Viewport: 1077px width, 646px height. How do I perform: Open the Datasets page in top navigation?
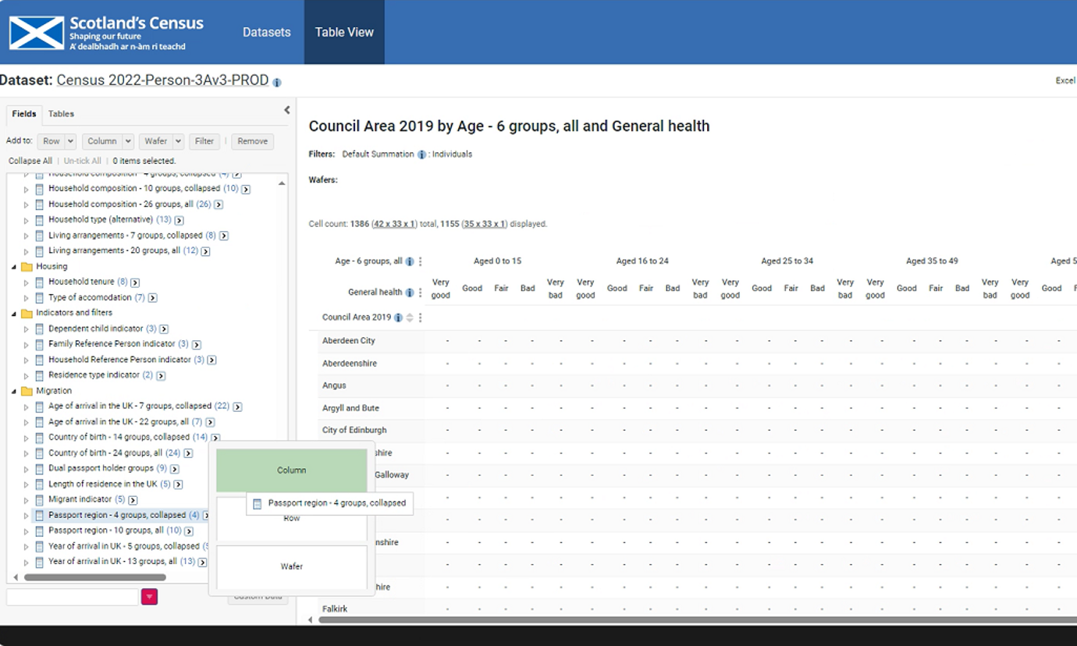pyautogui.click(x=266, y=32)
